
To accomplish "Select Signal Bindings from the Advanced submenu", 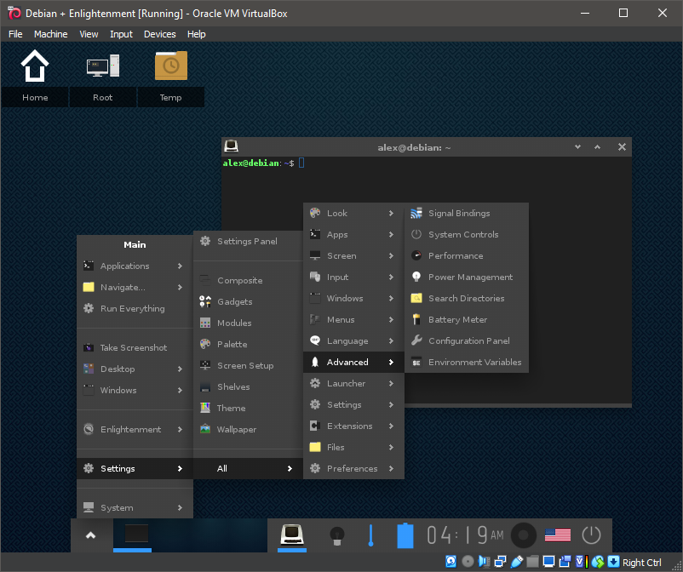I will [459, 214].
